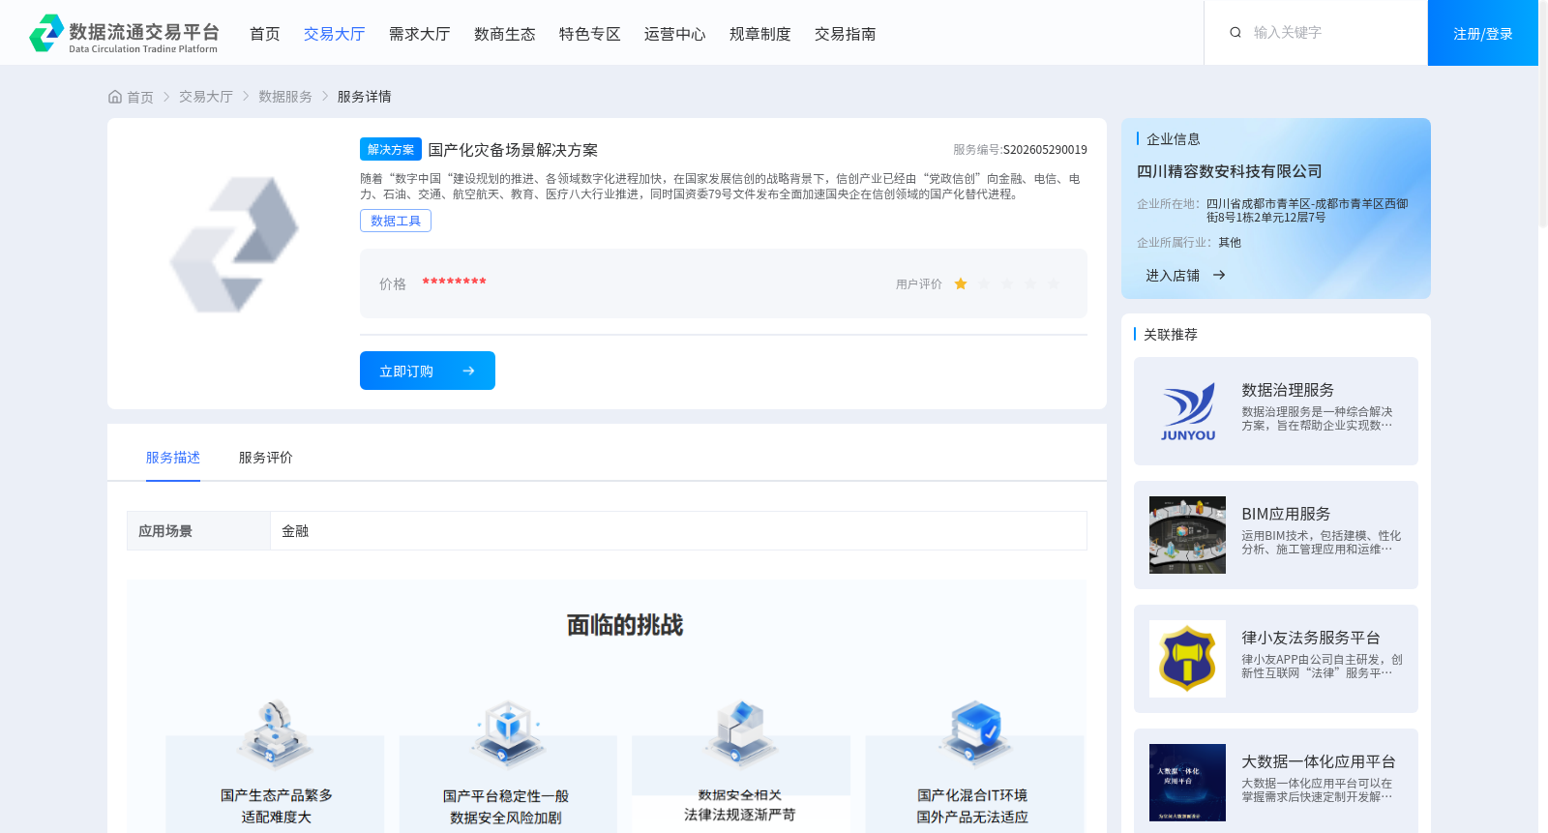Click the 应用场景 label cell

[x=198, y=531]
